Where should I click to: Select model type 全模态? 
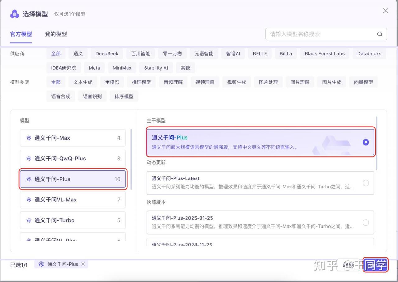[x=112, y=82]
